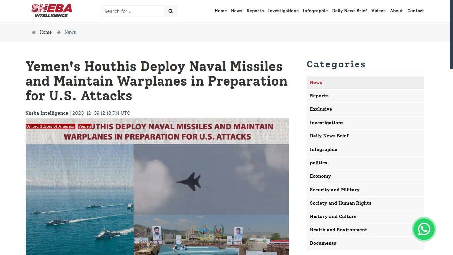Open the Videos page from navbar

coord(378,11)
